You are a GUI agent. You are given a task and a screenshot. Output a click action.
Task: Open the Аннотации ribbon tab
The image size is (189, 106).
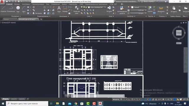click(x=26, y=4)
